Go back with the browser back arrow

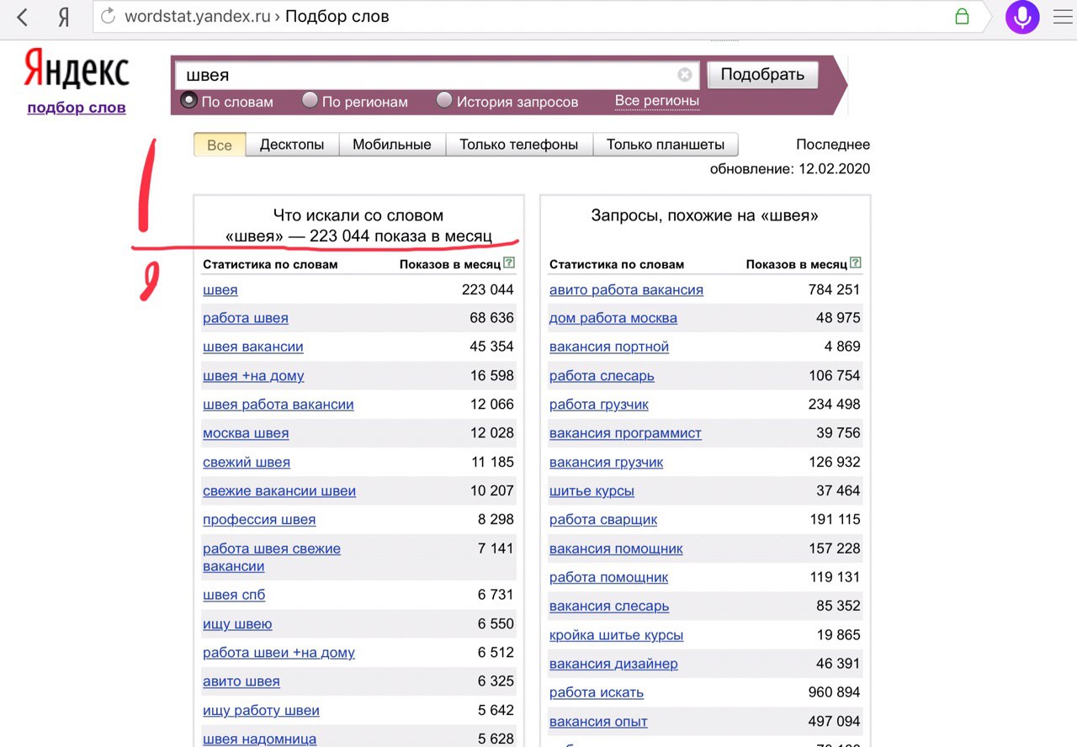23,17
